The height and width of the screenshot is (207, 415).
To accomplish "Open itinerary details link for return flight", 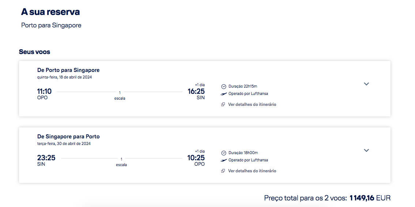I will [252, 171].
